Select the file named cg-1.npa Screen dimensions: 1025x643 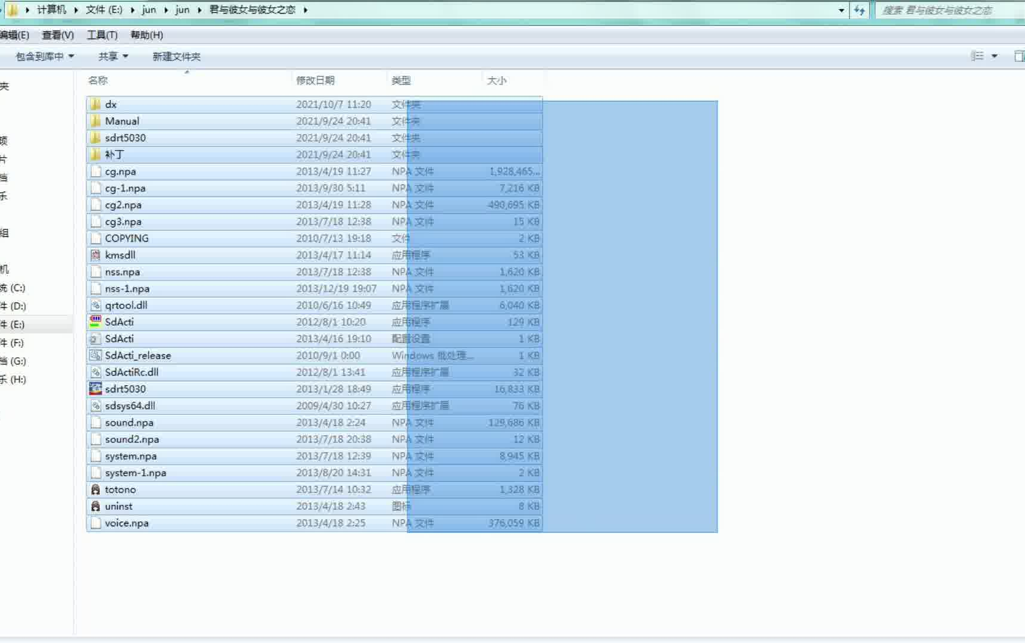(125, 188)
